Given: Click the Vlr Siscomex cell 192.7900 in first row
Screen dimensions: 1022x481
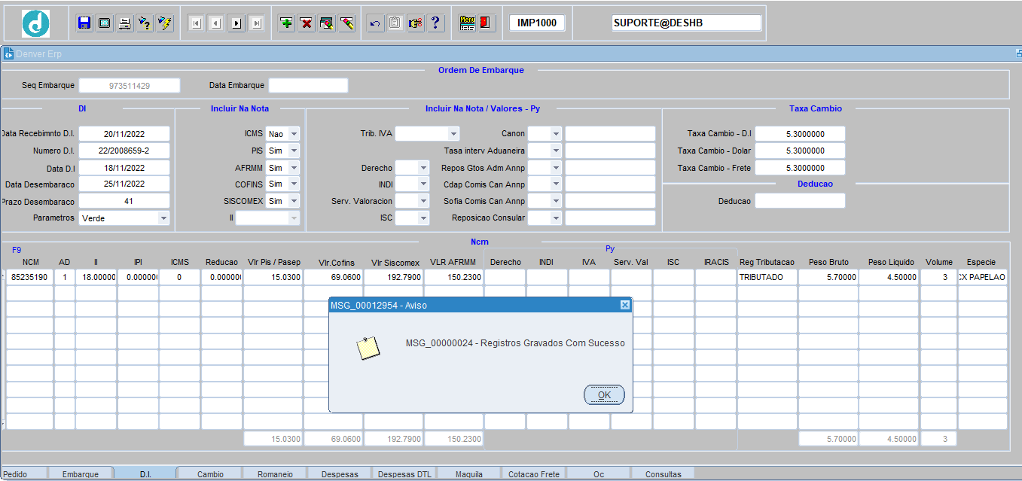Looking at the screenshot, I should pos(393,277).
